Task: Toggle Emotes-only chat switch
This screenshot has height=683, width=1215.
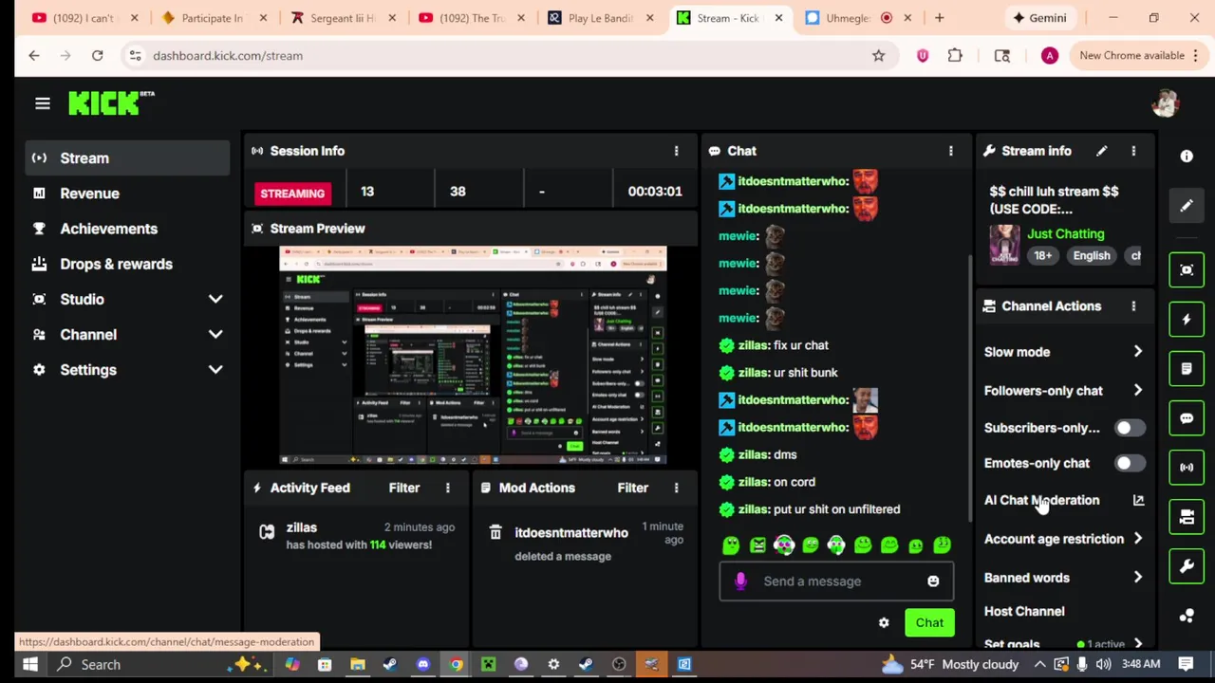Action: pyautogui.click(x=1129, y=463)
